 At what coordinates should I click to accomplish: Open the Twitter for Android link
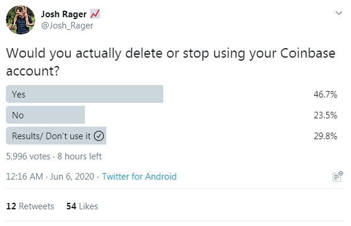click(139, 177)
